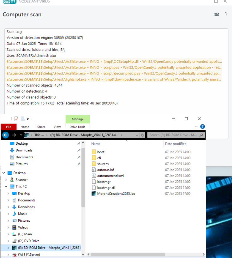
Task: Expand Music under This PC
Action: [8, 214]
